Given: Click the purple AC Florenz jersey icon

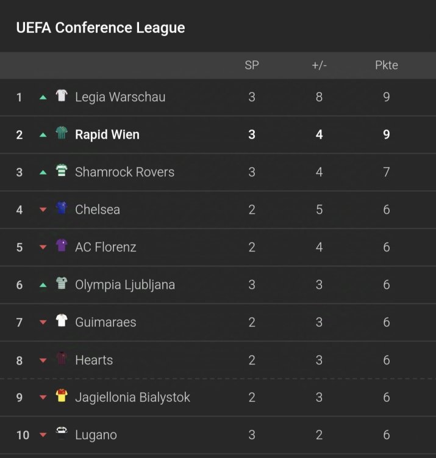Looking at the screenshot, I should click(62, 246).
